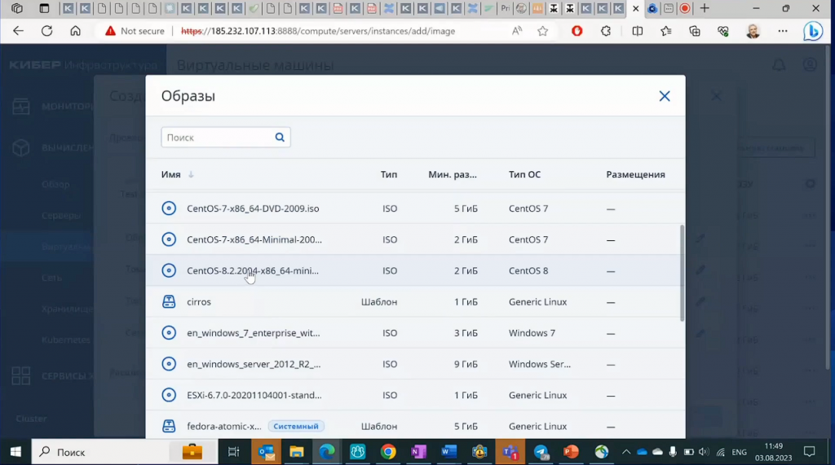Toggle the split screen icon
Screen dimensions: 835x465
click(638, 31)
